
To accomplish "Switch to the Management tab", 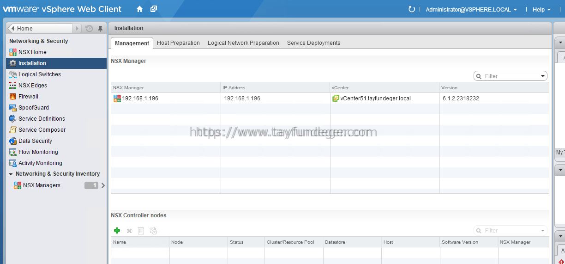I will point(132,43).
